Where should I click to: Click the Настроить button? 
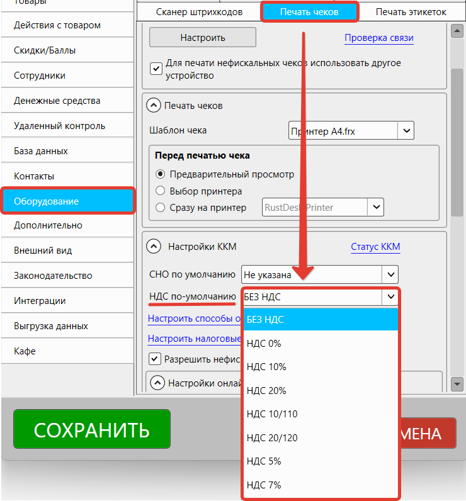(x=202, y=37)
